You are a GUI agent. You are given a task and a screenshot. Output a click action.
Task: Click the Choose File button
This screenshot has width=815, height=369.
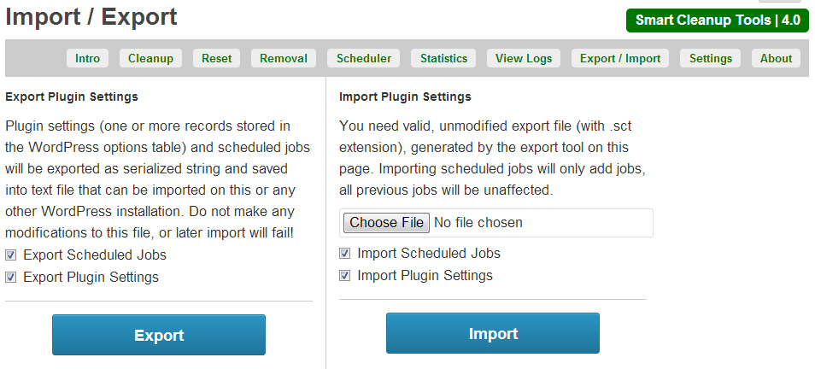click(386, 223)
